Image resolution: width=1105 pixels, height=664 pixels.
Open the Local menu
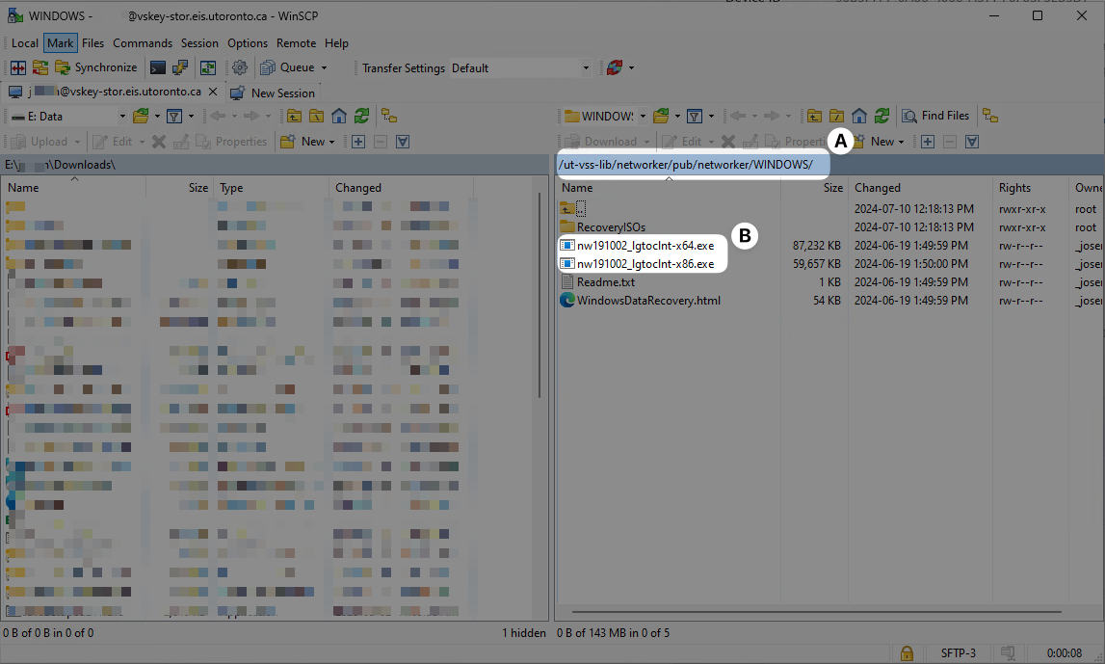pyautogui.click(x=25, y=43)
